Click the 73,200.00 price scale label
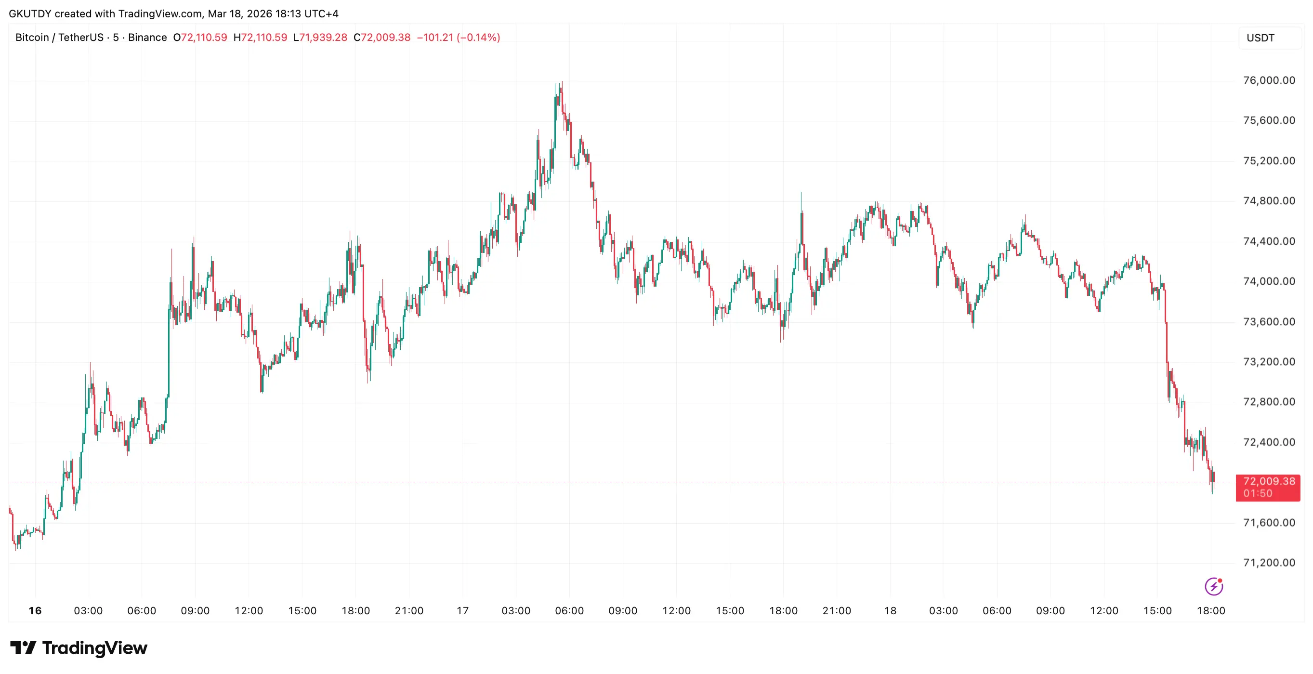Screen dimensions: 1313x674 point(1269,361)
